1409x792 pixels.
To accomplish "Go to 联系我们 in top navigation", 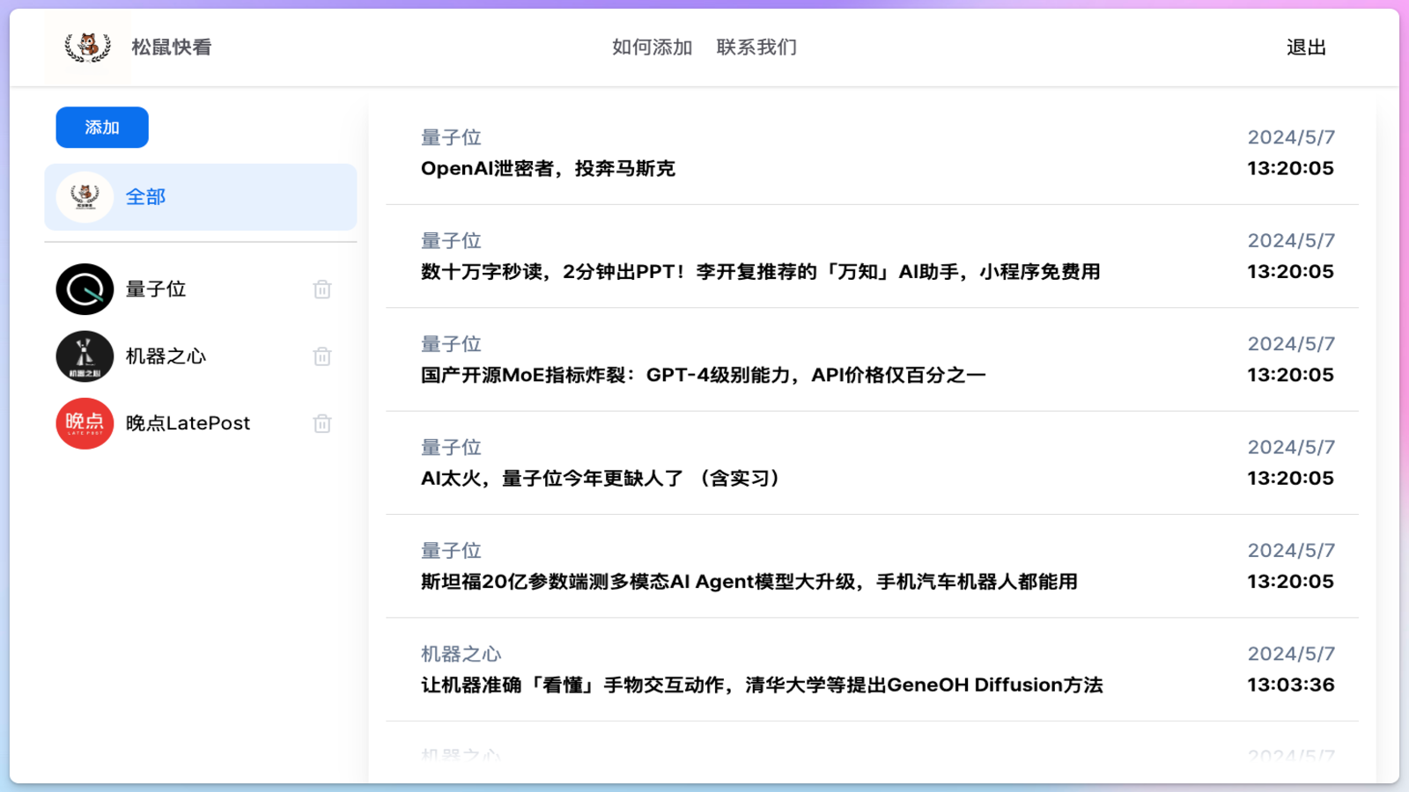I will 756,48.
